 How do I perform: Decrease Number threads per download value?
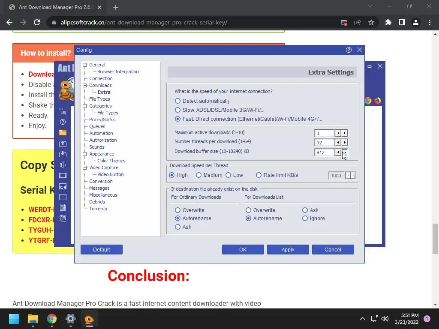[338, 142]
